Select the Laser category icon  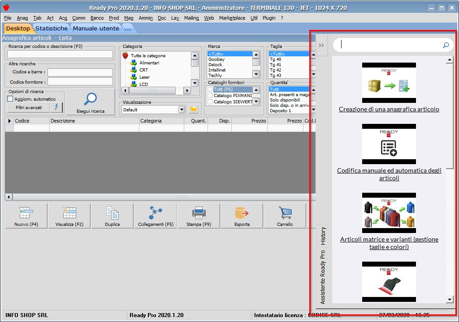134,77
